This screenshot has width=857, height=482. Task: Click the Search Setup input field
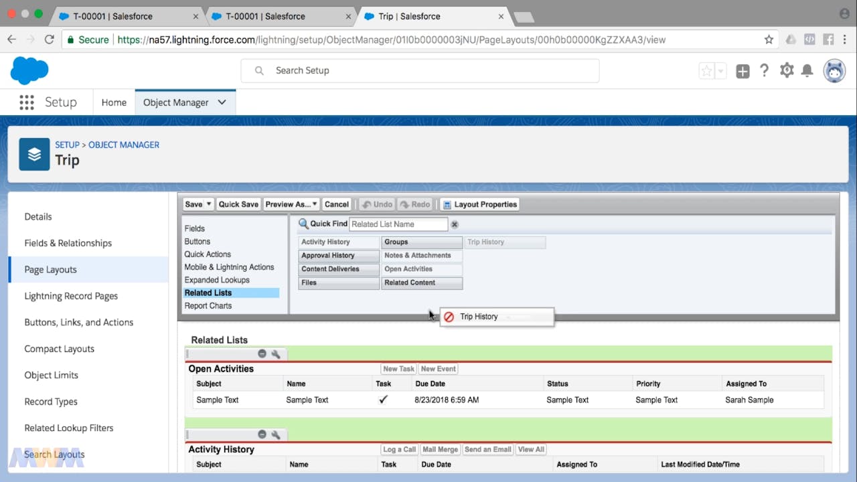tap(420, 70)
